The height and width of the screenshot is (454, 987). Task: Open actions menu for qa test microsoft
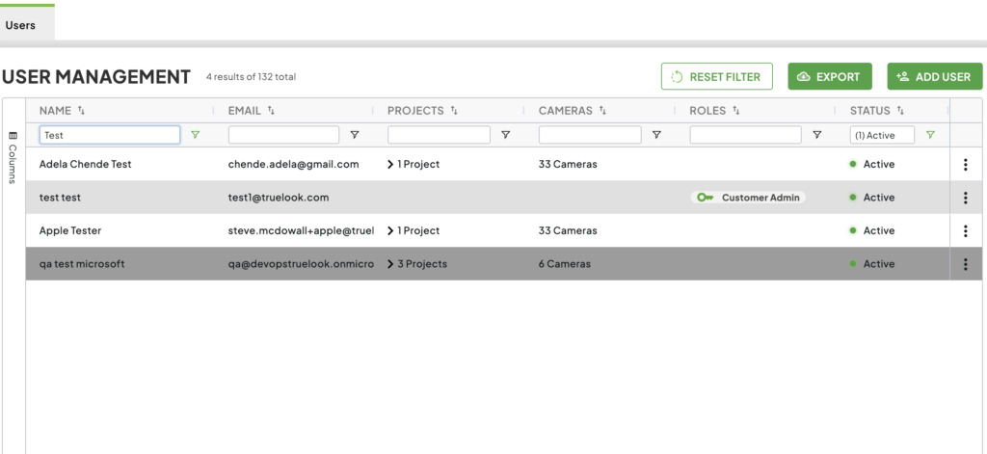pos(965,264)
